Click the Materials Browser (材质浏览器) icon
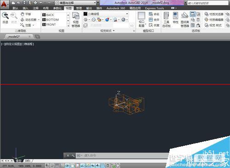Screen dimensions: 230x168 coord(207,14)
